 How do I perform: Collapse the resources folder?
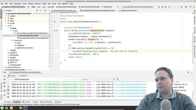click(10, 40)
